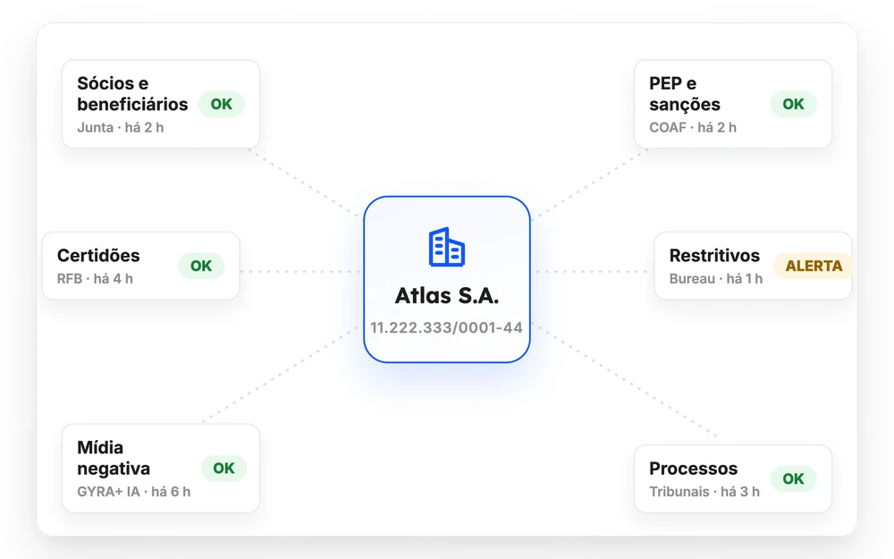Open the Sócios e beneficiários card
The width and height of the screenshot is (894, 559).
coord(161,105)
